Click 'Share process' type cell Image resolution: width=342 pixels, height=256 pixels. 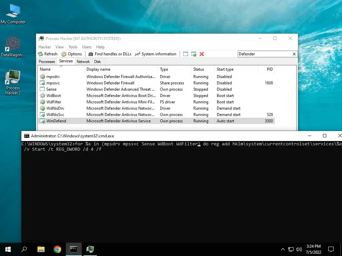click(x=172, y=83)
